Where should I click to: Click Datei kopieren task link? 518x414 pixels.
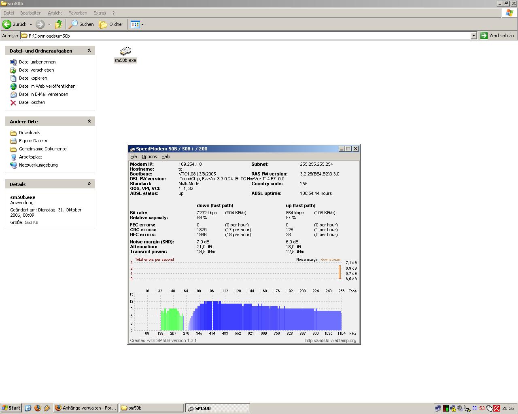33,78
